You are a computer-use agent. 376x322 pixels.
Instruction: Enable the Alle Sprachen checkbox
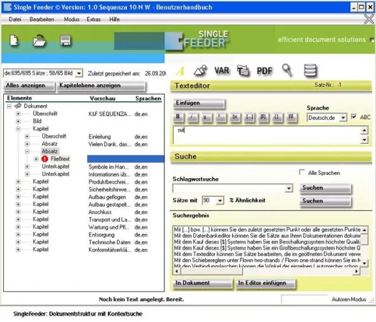pyautogui.click(x=302, y=172)
